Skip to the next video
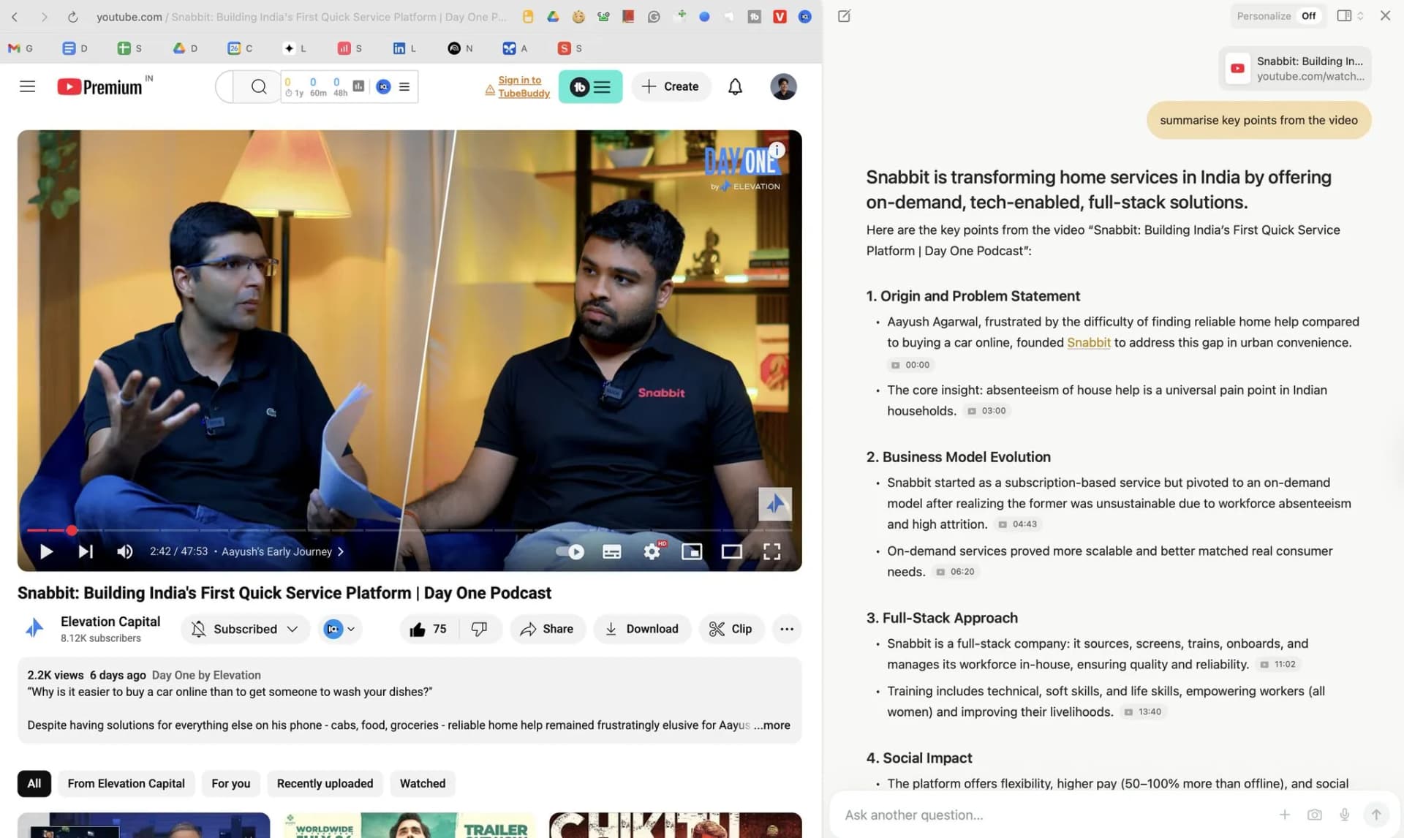This screenshot has width=1404, height=838. click(86, 551)
